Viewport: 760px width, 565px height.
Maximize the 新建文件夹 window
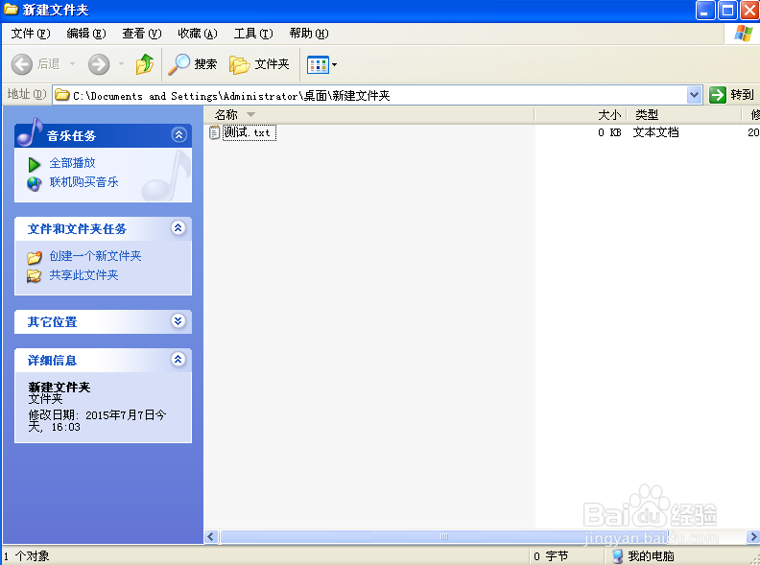click(727, 11)
